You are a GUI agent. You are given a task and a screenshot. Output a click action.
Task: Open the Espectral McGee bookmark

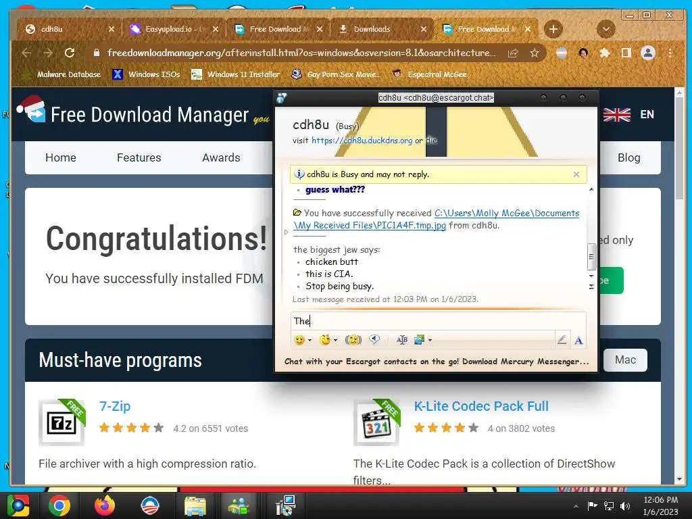429,74
